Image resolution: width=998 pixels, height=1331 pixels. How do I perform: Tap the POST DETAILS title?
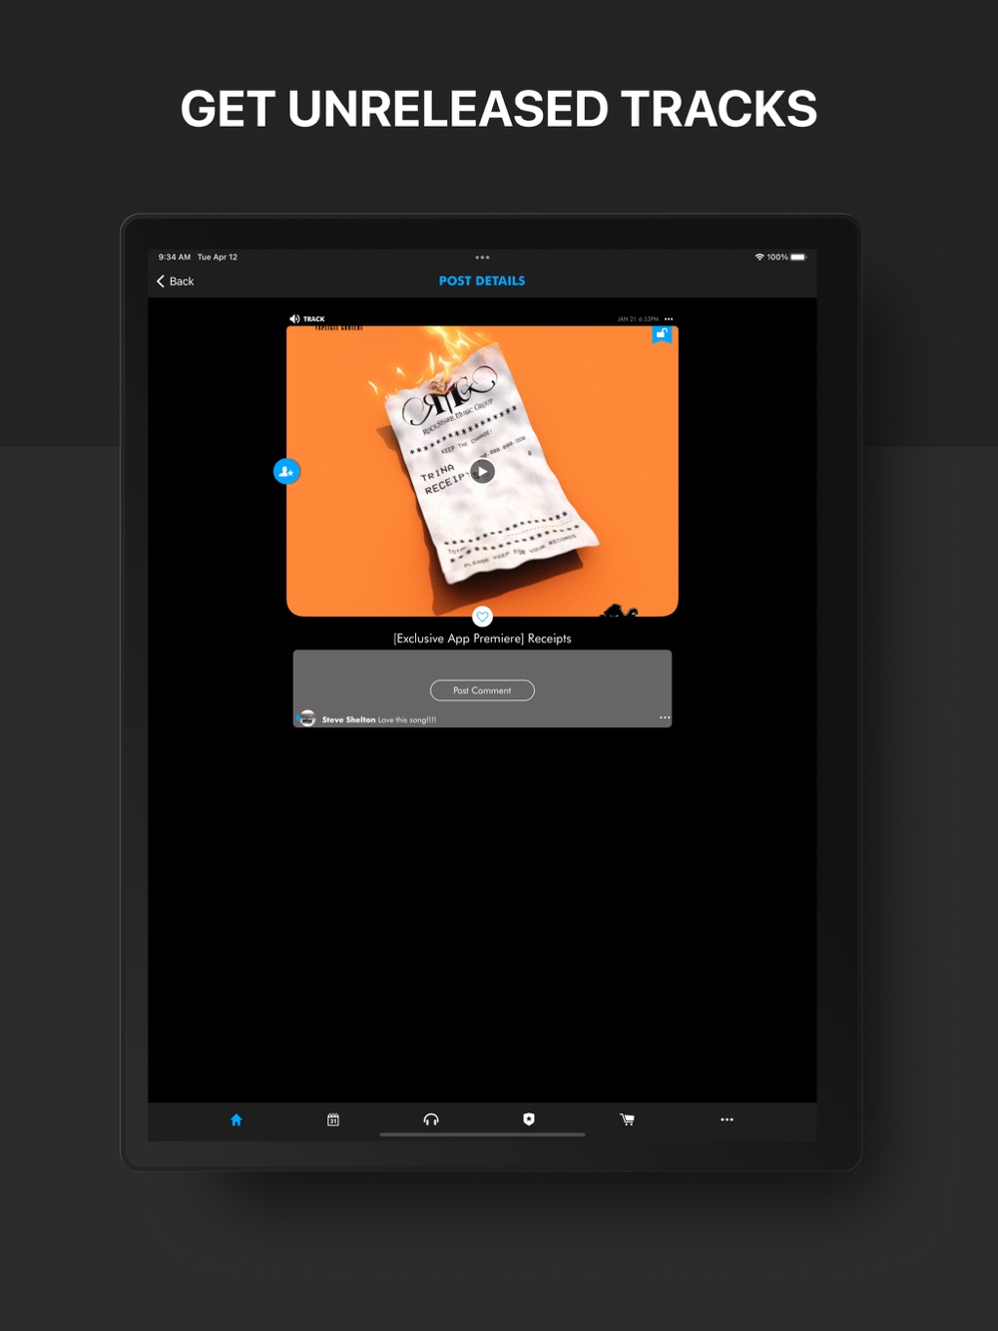tap(482, 281)
